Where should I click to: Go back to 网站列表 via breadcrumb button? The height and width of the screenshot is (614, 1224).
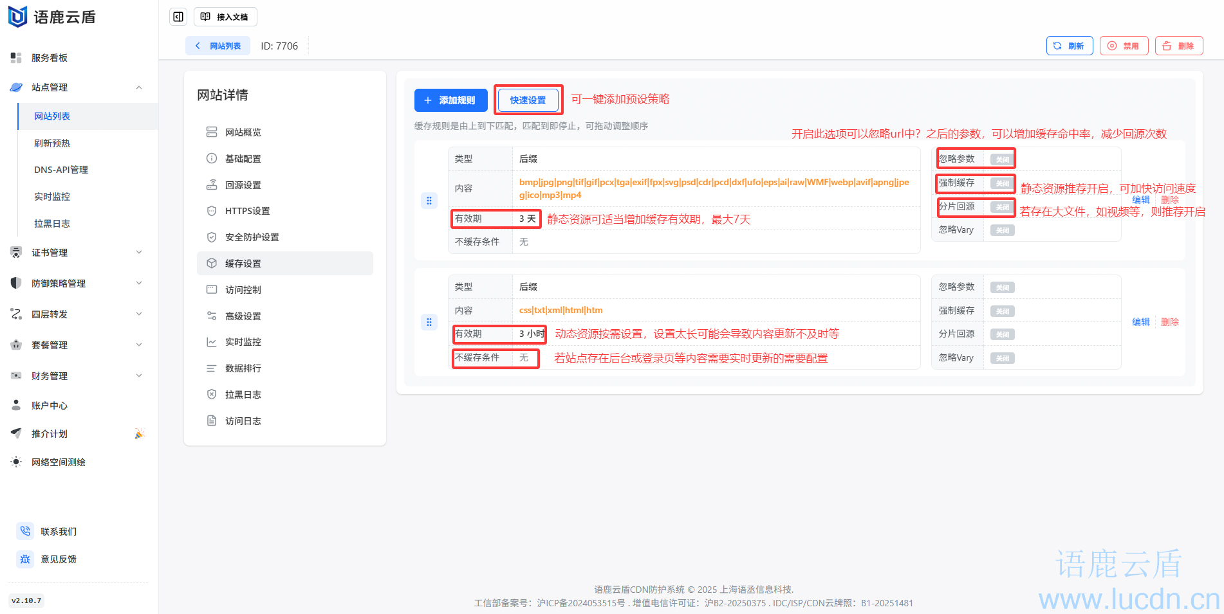tap(218, 46)
